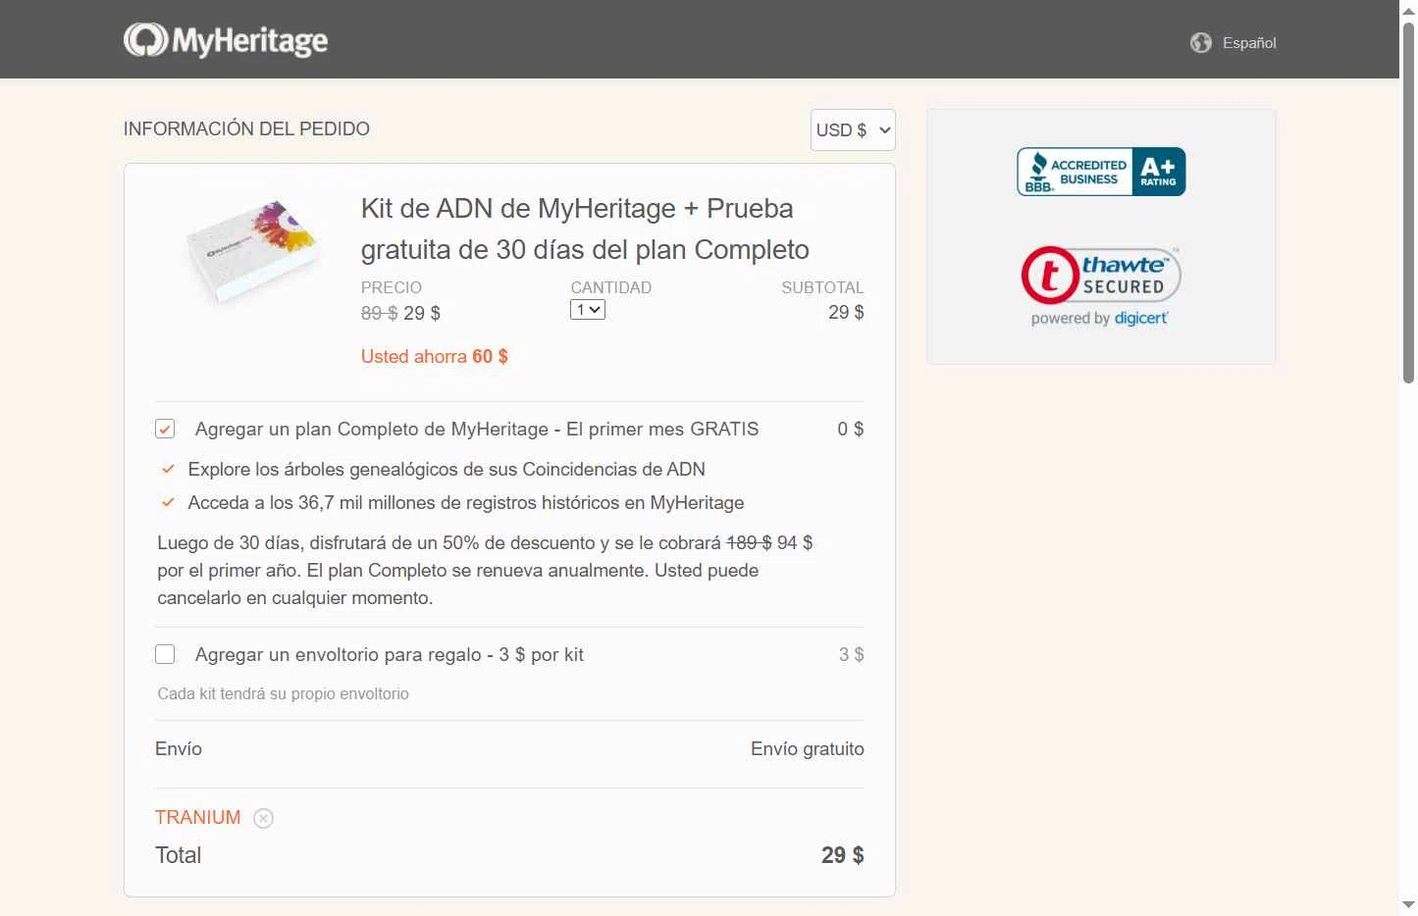
Task: Click the INFORMACIÓN DEL PEDIDO heading
Action: 246,129
